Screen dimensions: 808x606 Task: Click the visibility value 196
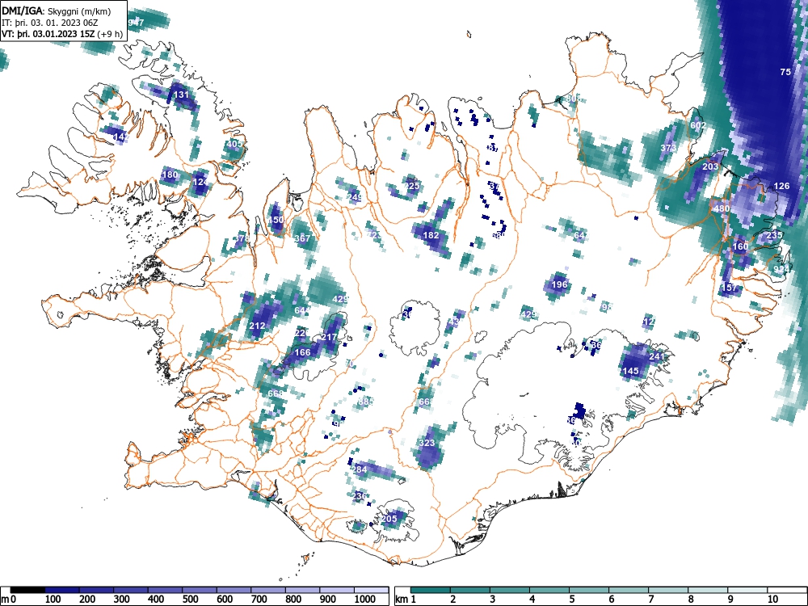pos(559,284)
